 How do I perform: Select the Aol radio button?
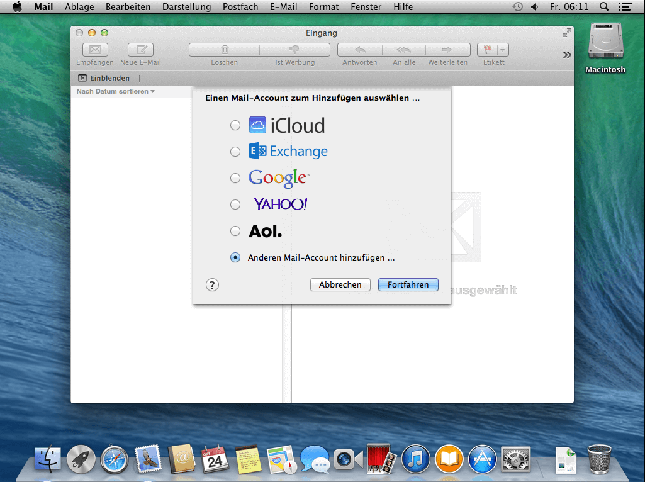tap(235, 231)
